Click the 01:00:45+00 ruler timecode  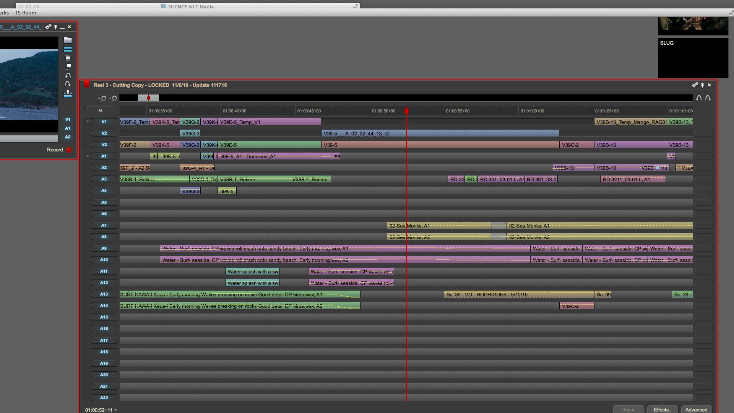[309, 111]
